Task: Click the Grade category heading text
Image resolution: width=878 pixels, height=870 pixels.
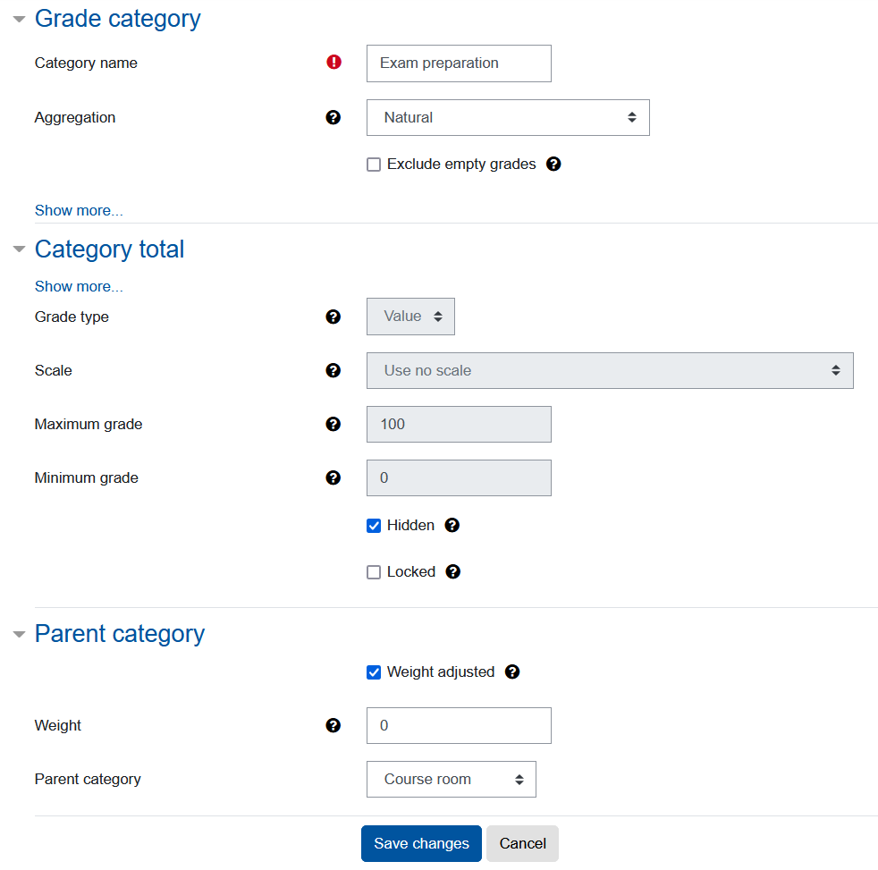Action: tap(118, 19)
